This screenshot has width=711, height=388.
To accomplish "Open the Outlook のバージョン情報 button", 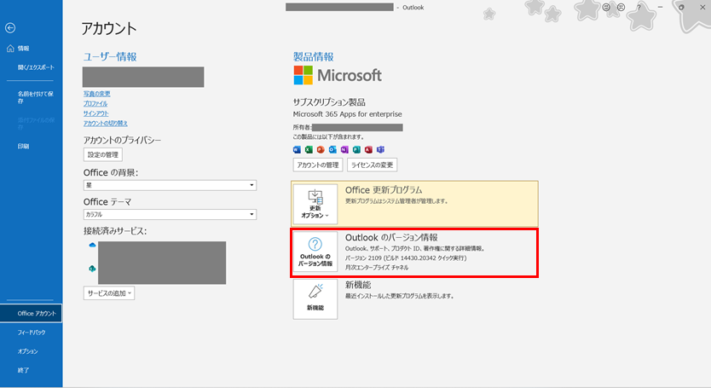I will click(x=315, y=252).
